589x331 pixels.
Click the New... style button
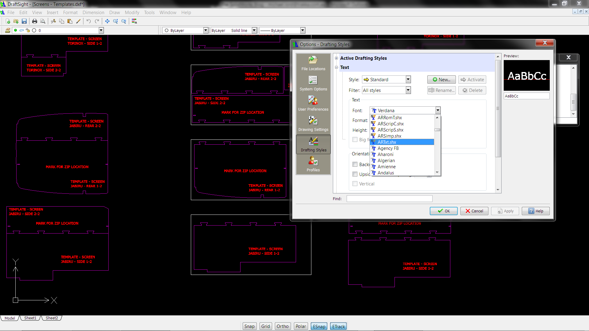pyautogui.click(x=441, y=80)
